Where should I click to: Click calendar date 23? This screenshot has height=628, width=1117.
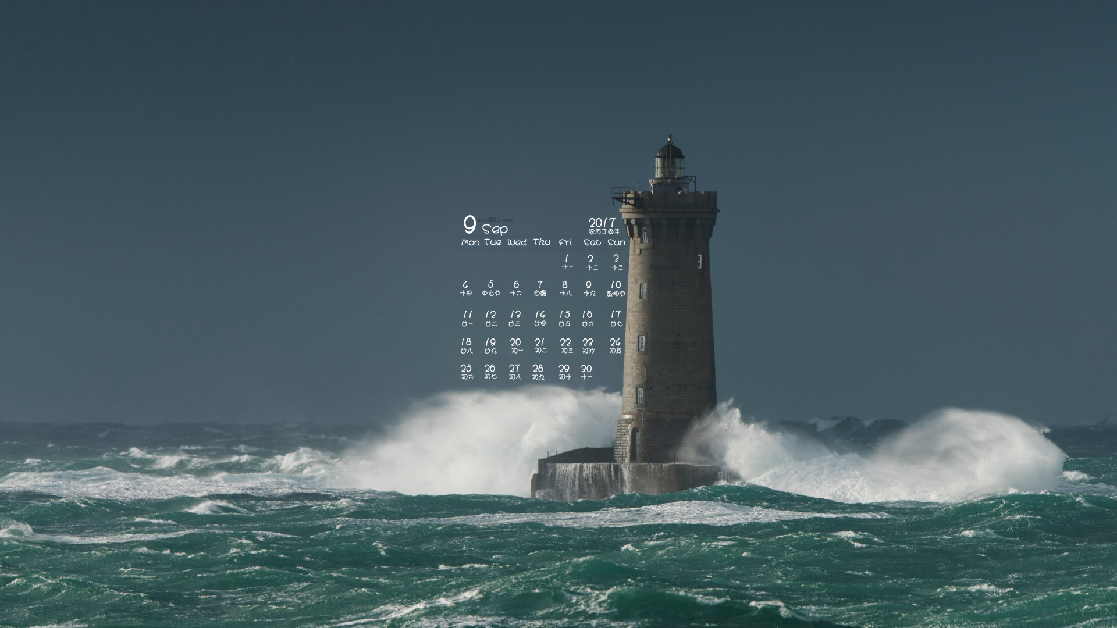click(588, 342)
